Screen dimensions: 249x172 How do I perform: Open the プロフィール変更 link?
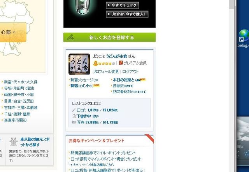106,72
